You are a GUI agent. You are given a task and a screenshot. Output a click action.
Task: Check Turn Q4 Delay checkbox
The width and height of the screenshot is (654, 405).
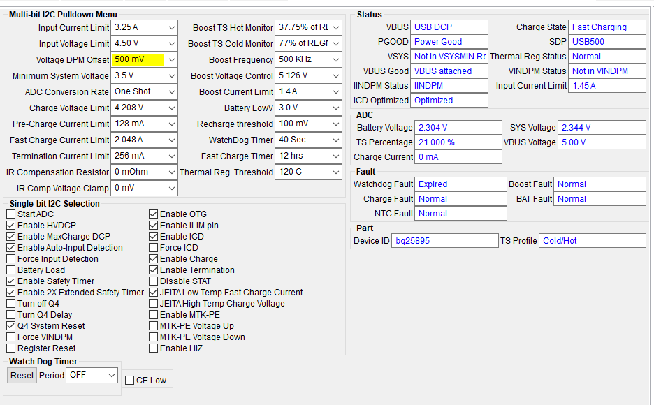click(11, 315)
